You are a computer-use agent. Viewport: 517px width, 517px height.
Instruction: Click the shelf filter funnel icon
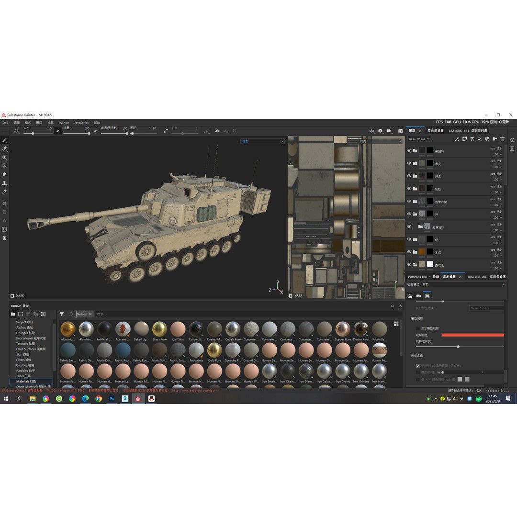(x=62, y=314)
